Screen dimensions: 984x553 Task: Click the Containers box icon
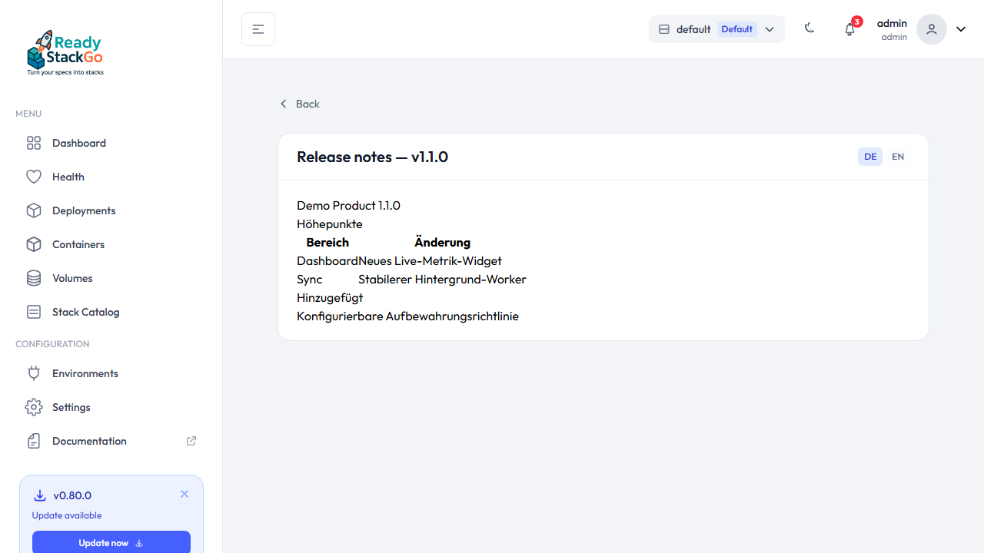[x=34, y=244]
